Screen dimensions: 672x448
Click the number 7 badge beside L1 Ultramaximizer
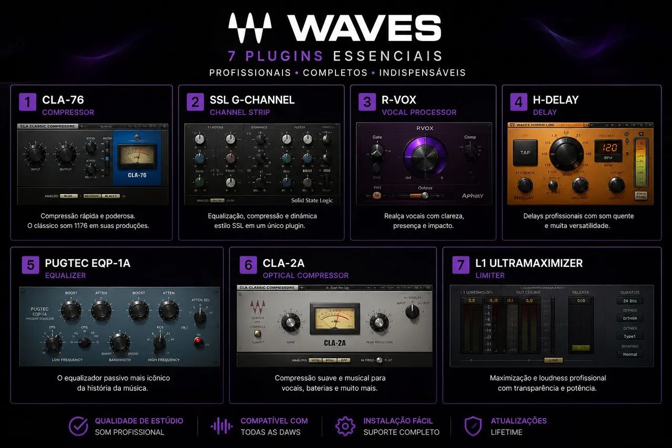[x=461, y=265]
